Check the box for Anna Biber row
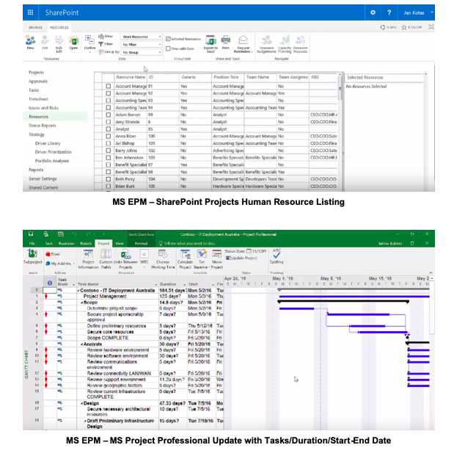The height and width of the screenshot is (467, 454). [x=109, y=136]
